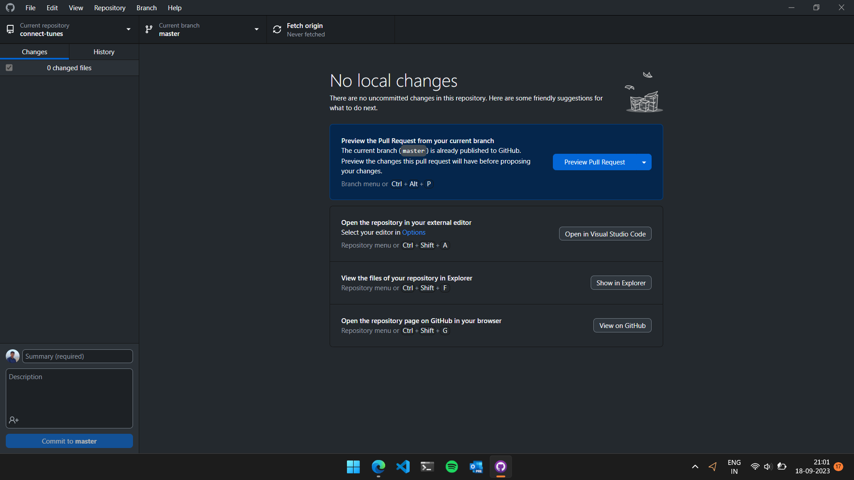Image resolution: width=854 pixels, height=480 pixels.
Task: Click the current branch fork icon
Action: pyautogui.click(x=149, y=29)
